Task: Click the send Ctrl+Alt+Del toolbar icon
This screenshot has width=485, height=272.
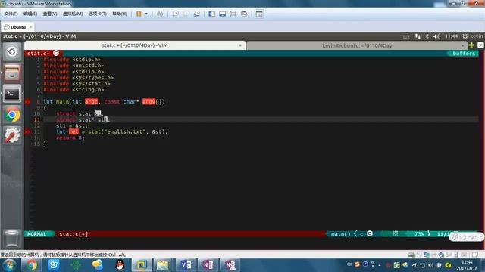Action: point(160,14)
